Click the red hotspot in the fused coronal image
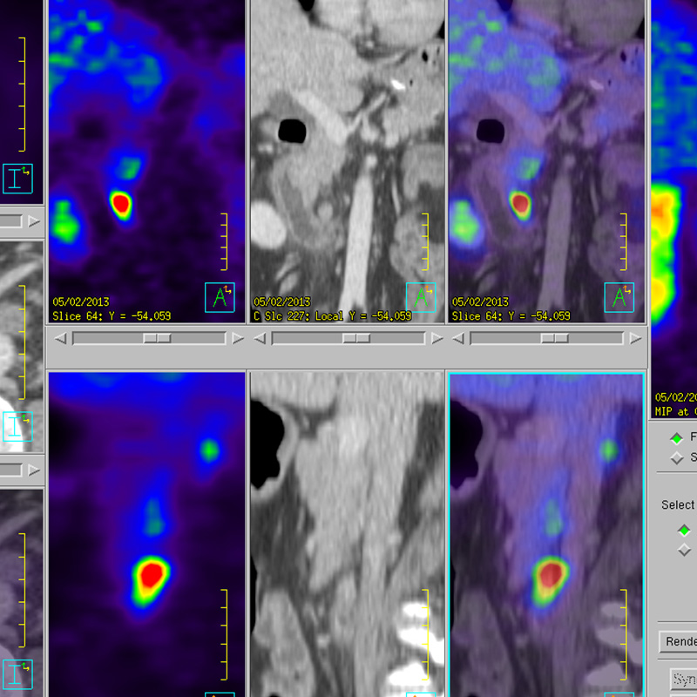Viewport: 697px width, 697px height. point(520,204)
